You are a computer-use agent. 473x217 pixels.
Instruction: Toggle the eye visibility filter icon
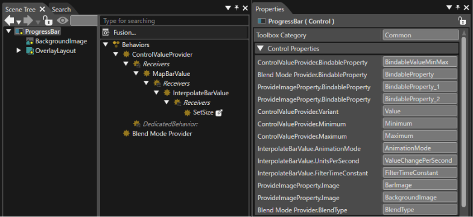63,20
